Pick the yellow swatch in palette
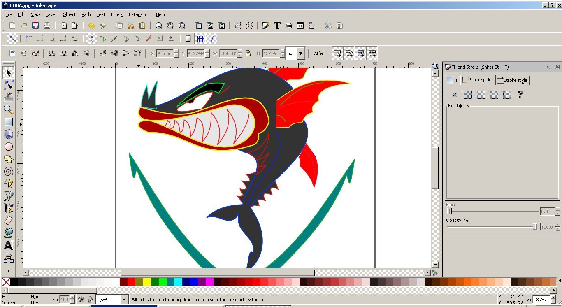The height and width of the screenshot is (307, 562). (x=147, y=282)
